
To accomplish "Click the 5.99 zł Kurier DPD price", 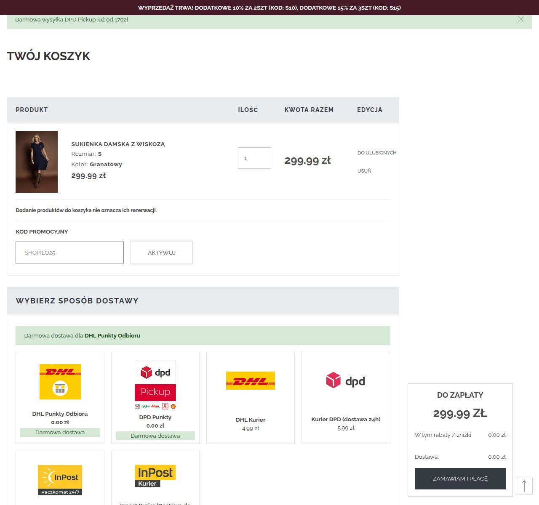I will point(346,428).
